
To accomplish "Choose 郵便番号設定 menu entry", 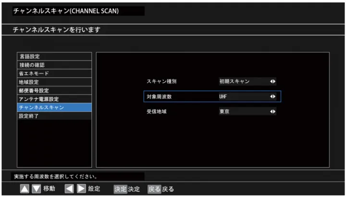I will (x=54, y=90).
